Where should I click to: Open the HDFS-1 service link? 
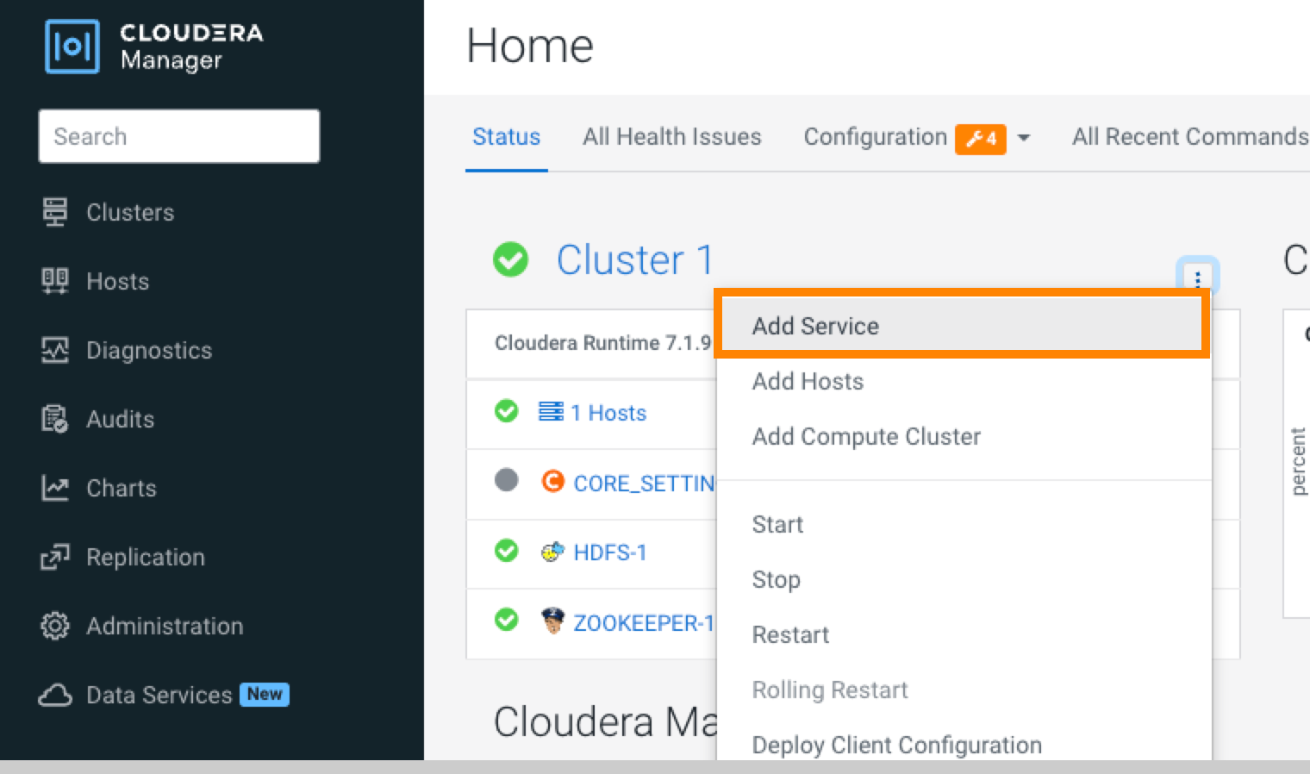[609, 552]
